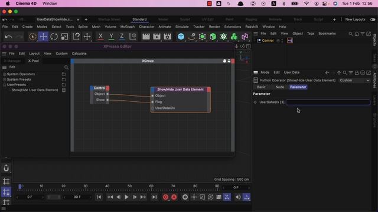378x212 pixels.
Task: Select the Scale tool
Action: click(64, 37)
